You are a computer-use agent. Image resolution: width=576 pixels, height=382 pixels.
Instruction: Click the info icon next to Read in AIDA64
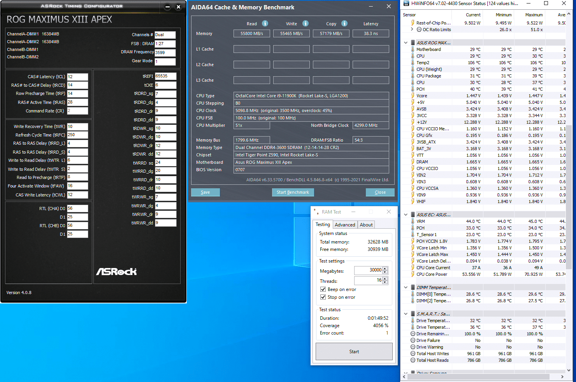click(x=265, y=23)
